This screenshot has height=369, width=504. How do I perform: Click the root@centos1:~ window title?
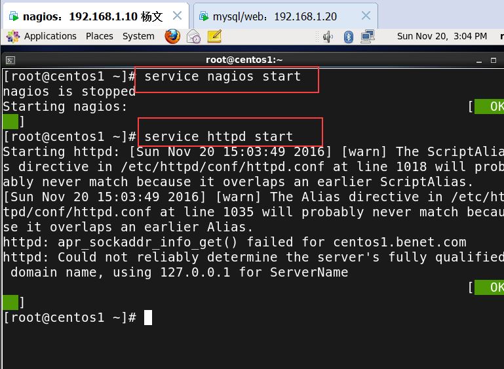(244, 60)
